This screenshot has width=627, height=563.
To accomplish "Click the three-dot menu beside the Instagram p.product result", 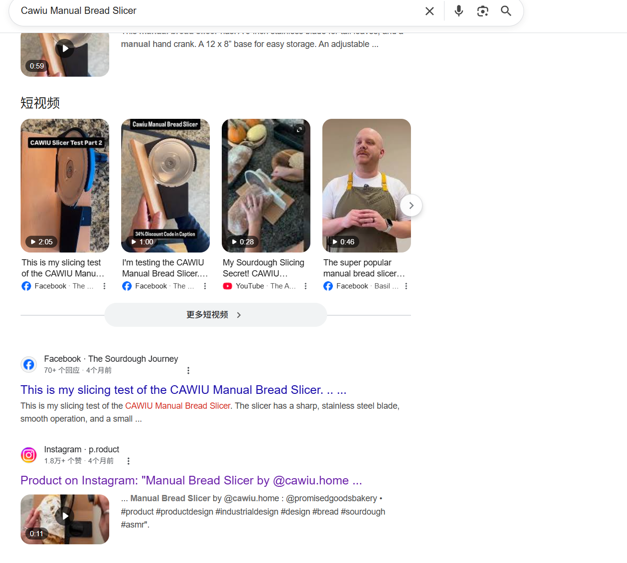I will coord(128,461).
